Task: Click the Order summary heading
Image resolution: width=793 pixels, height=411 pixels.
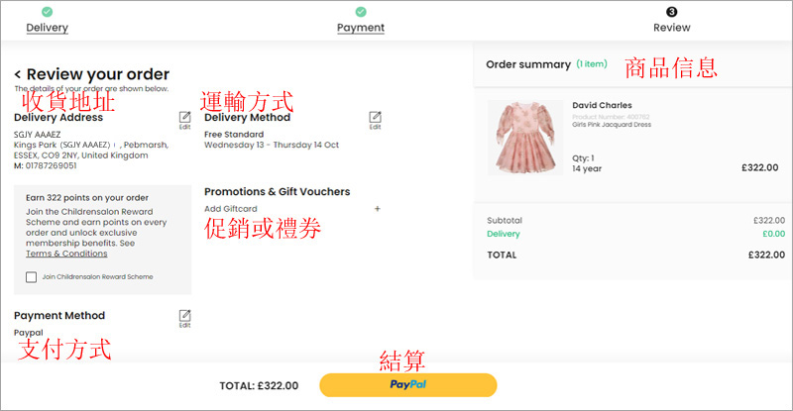Action: [x=527, y=64]
